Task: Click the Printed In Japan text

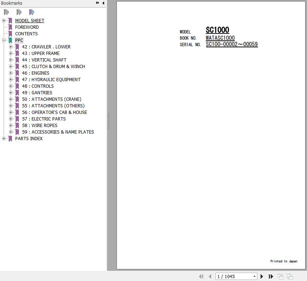Action: [x=284, y=261]
